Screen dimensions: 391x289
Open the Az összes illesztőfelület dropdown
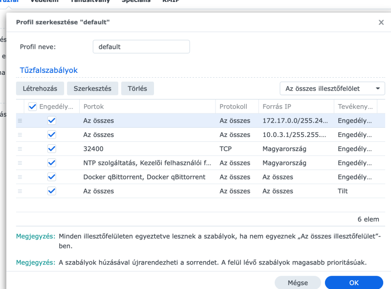coord(332,89)
